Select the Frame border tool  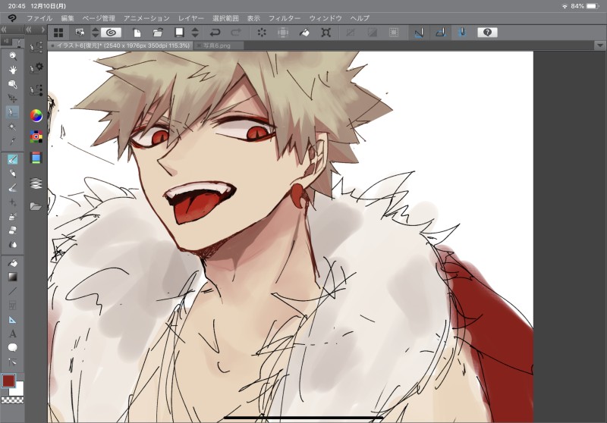[x=13, y=305]
